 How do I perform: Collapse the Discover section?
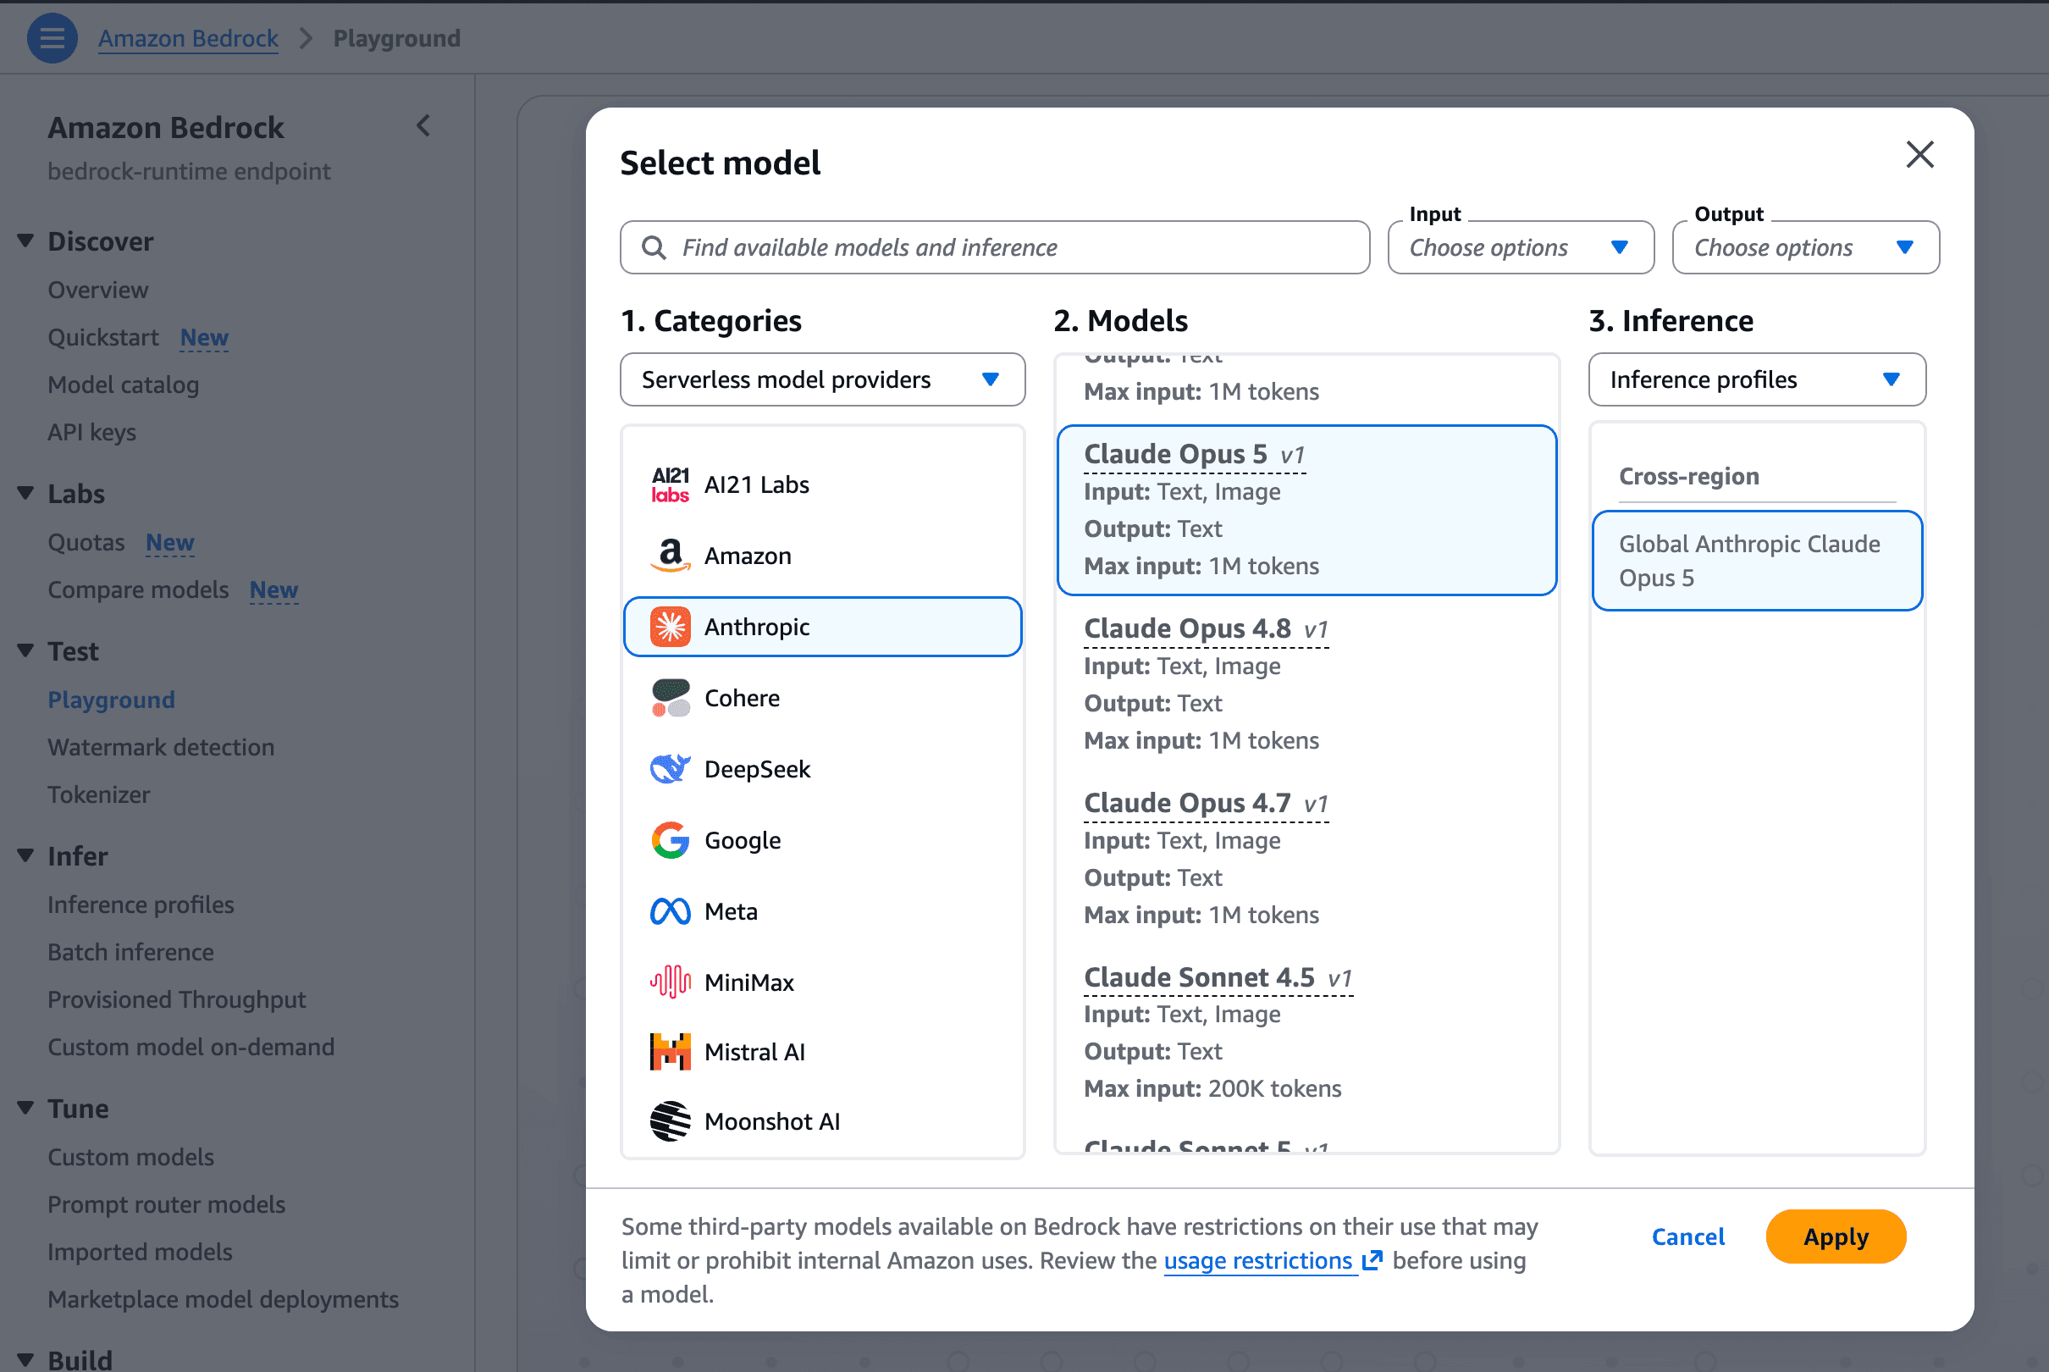pos(26,241)
